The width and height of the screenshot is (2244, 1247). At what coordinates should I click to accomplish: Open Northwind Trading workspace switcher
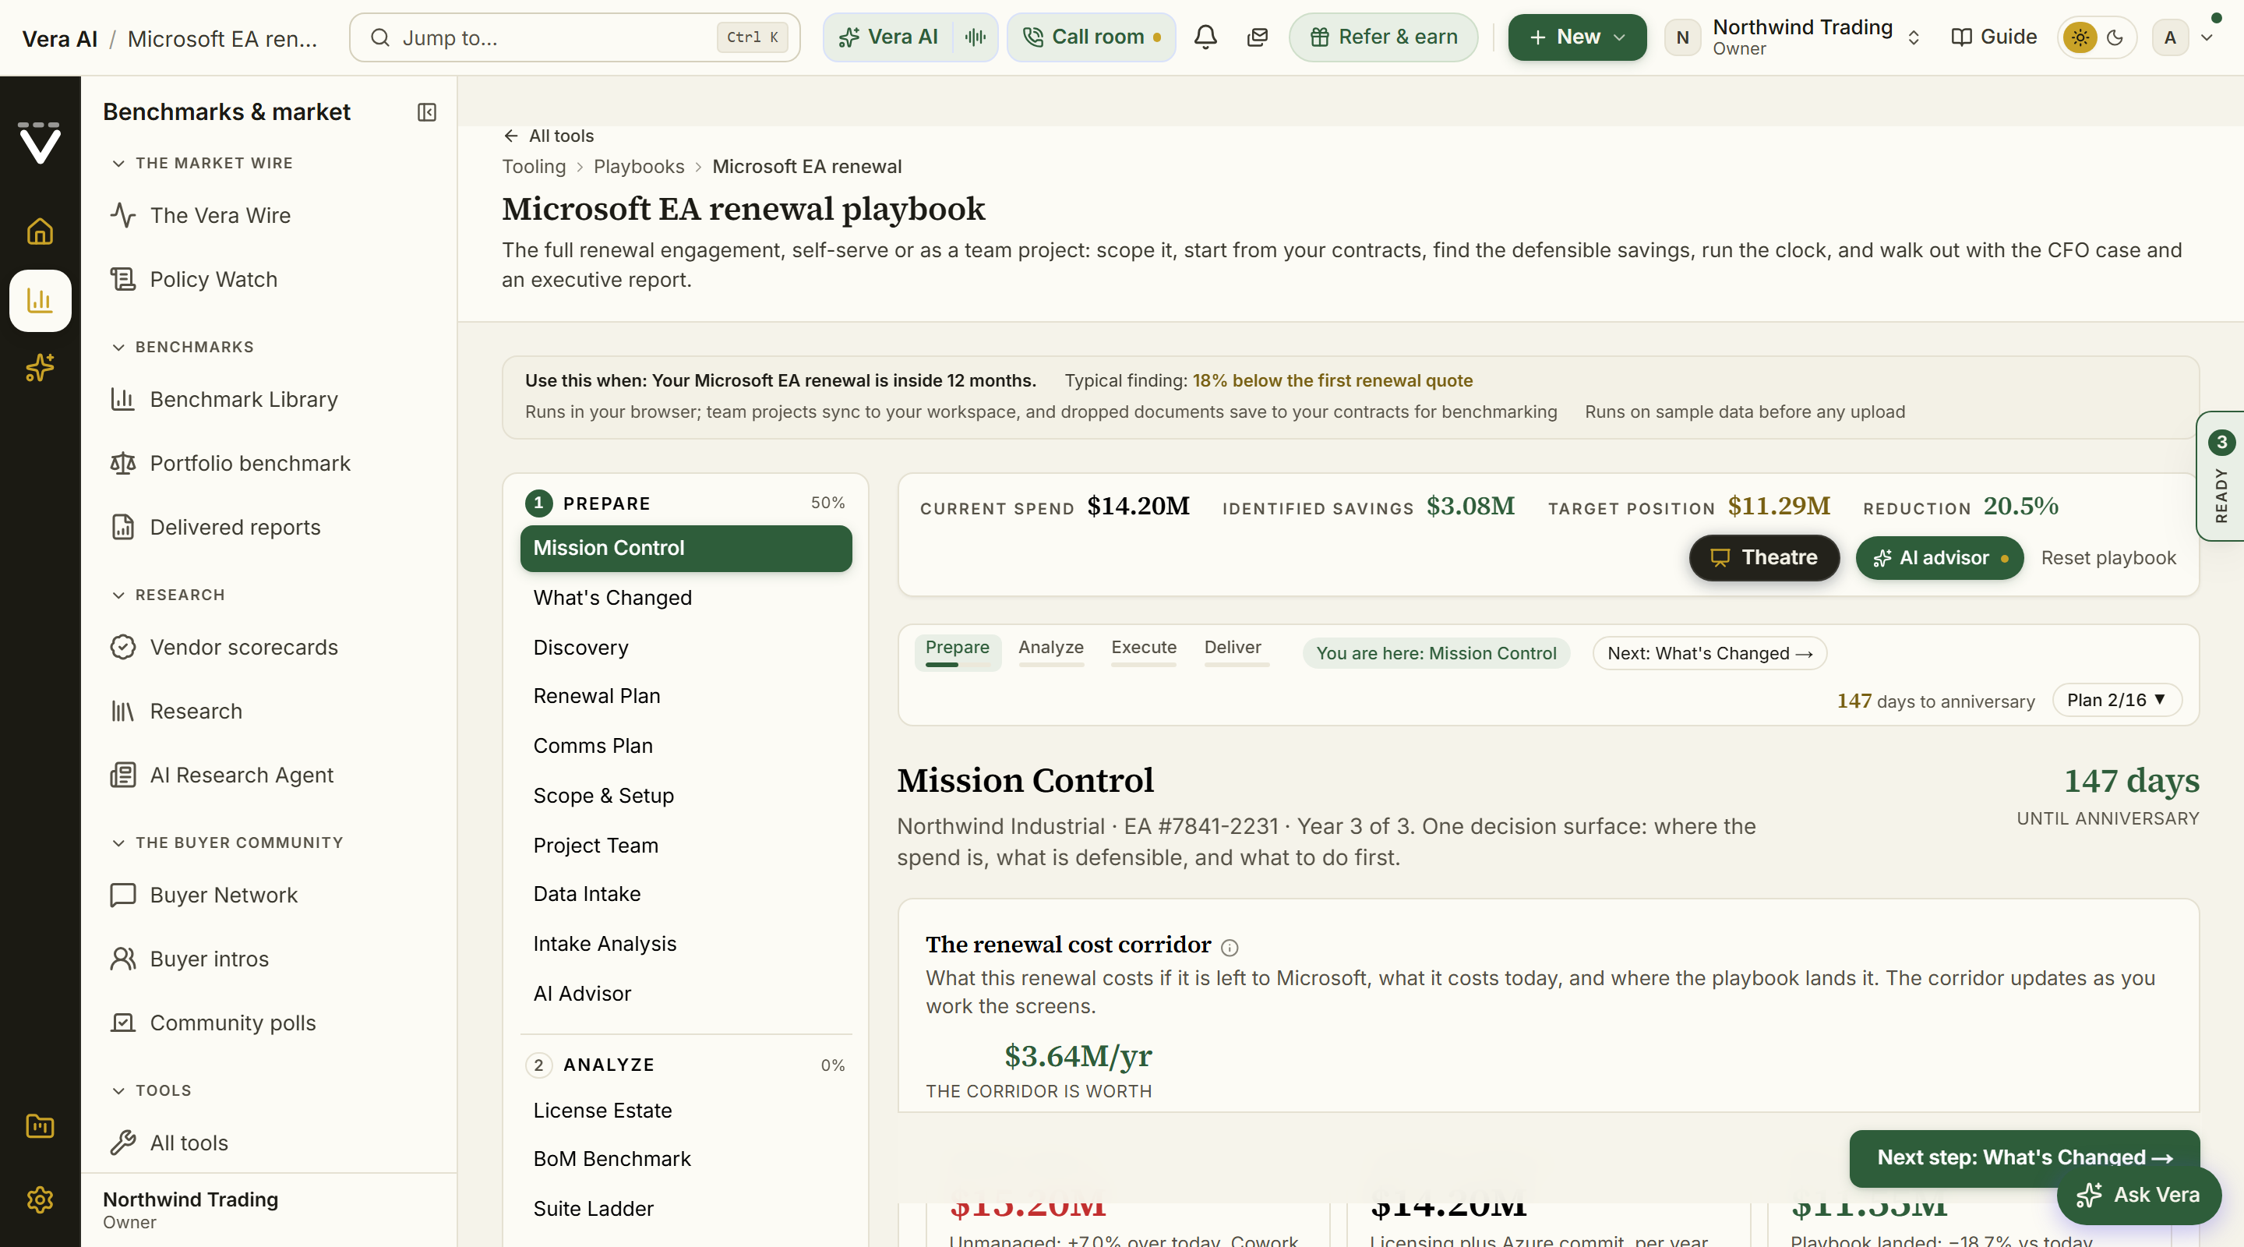(1794, 37)
